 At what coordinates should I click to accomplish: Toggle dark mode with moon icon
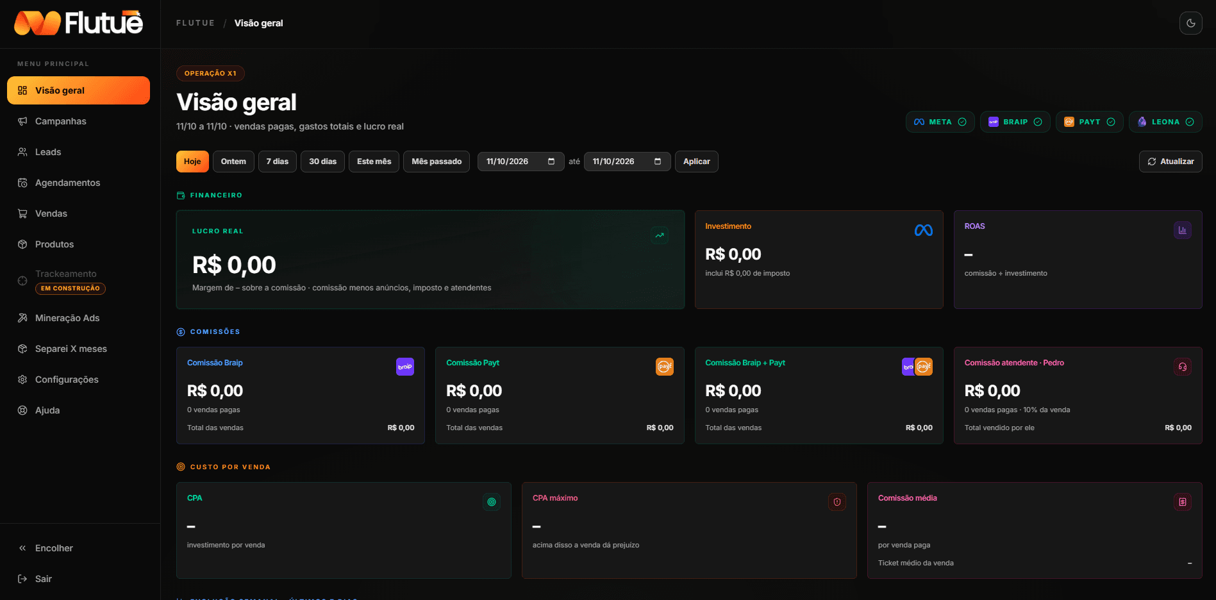pos(1190,23)
